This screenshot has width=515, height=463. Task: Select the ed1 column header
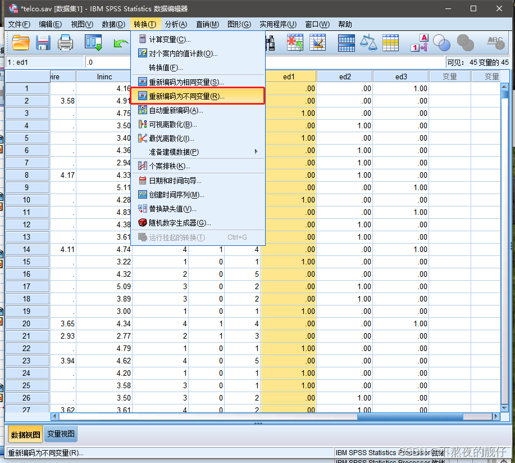[x=289, y=77]
